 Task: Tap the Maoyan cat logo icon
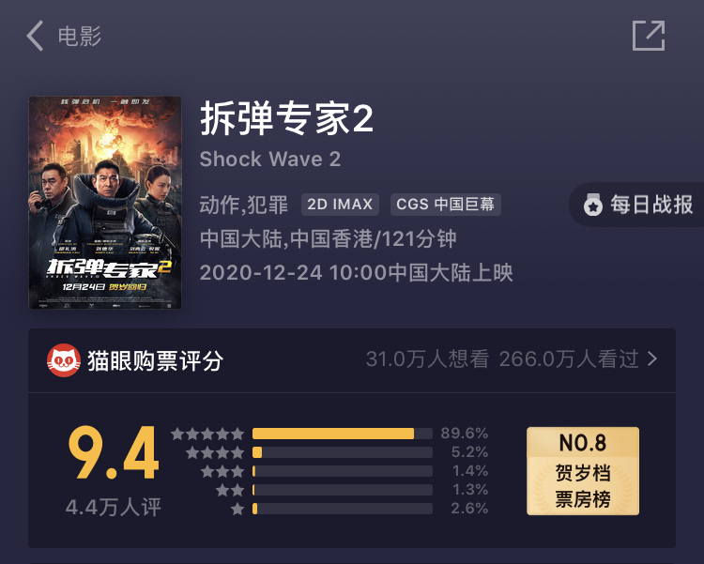point(64,360)
